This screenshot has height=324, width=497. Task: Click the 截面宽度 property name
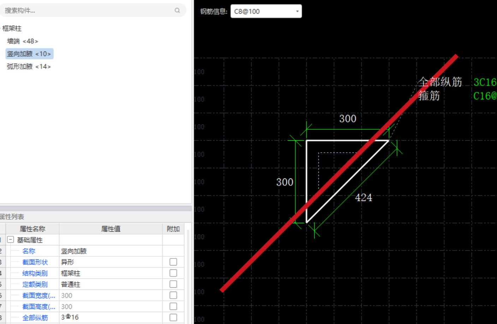coord(39,295)
